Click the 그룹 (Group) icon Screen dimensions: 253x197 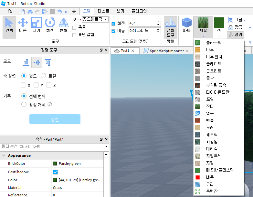coord(231,20)
